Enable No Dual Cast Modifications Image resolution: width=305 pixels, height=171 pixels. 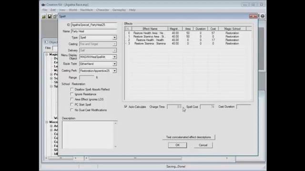(x=72, y=110)
